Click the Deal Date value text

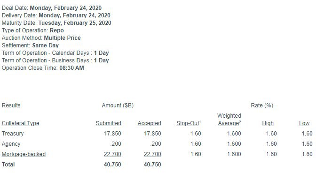pyautogui.click(x=66, y=8)
